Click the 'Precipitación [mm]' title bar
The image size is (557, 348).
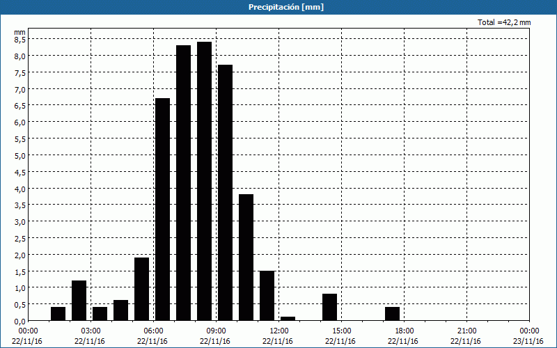coord(278,7)
